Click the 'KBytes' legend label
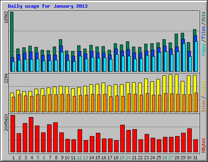Viewport: 208px width, 162px height. [x=204, y=145]
